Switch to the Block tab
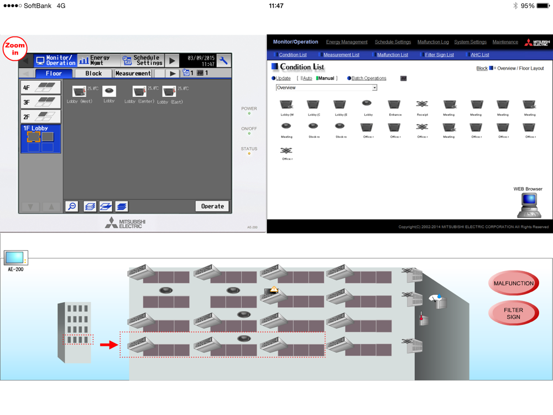This screenshot has height=415, width=553. [93, 74]
